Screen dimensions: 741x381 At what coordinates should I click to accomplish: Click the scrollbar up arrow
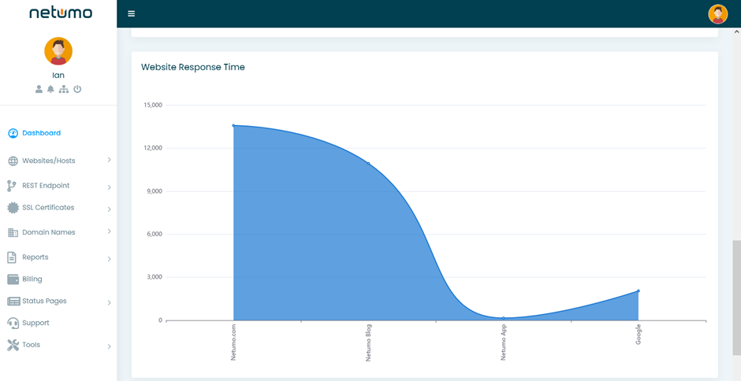(x=737, y=31)
